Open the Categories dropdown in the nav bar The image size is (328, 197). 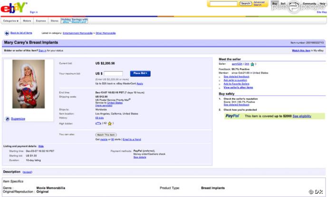pos(10,21)
